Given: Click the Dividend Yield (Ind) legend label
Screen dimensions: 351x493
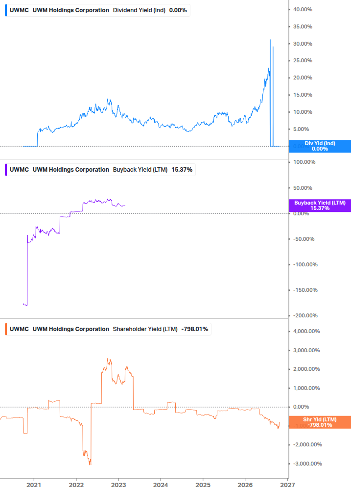Looking at the screenshot, I should pos(139,10).
